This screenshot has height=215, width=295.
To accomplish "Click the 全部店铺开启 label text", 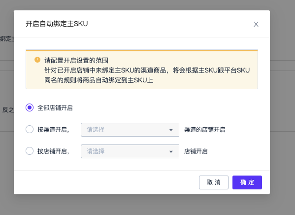I will coord(55,108).
